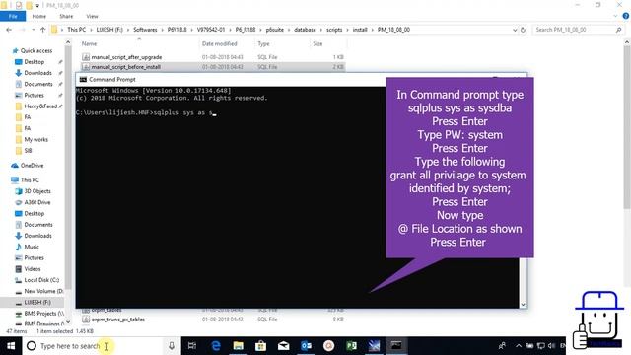The height and width of the screenshot is (355, 631).
Task: Open Henry&Farad folder in sidebar
Action: (40, 106)
